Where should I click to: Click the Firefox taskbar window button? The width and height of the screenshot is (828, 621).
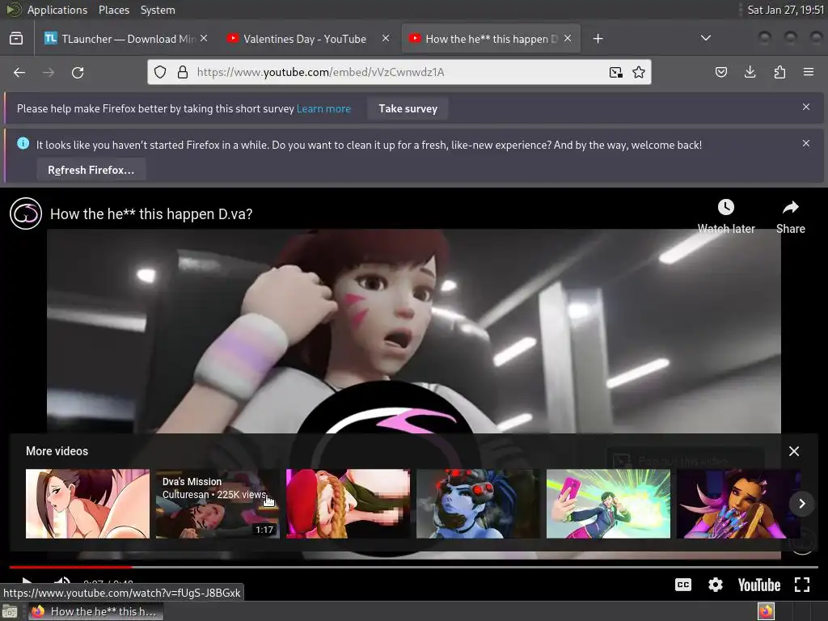click(95, 611)
